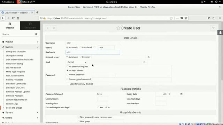223x125 pixels.
Task: Expand the Others sidebar section
Action: click(20, 118)
